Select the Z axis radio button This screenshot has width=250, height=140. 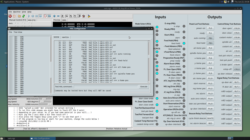click(29, 23)
